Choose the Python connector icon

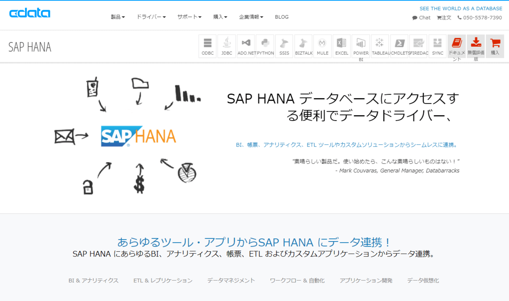coord(265,46)
